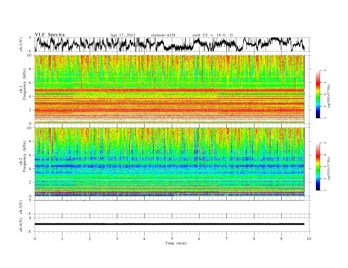Click the time axis tick label "8"
This screenshot has height=268, width=348.
(254, 239)
